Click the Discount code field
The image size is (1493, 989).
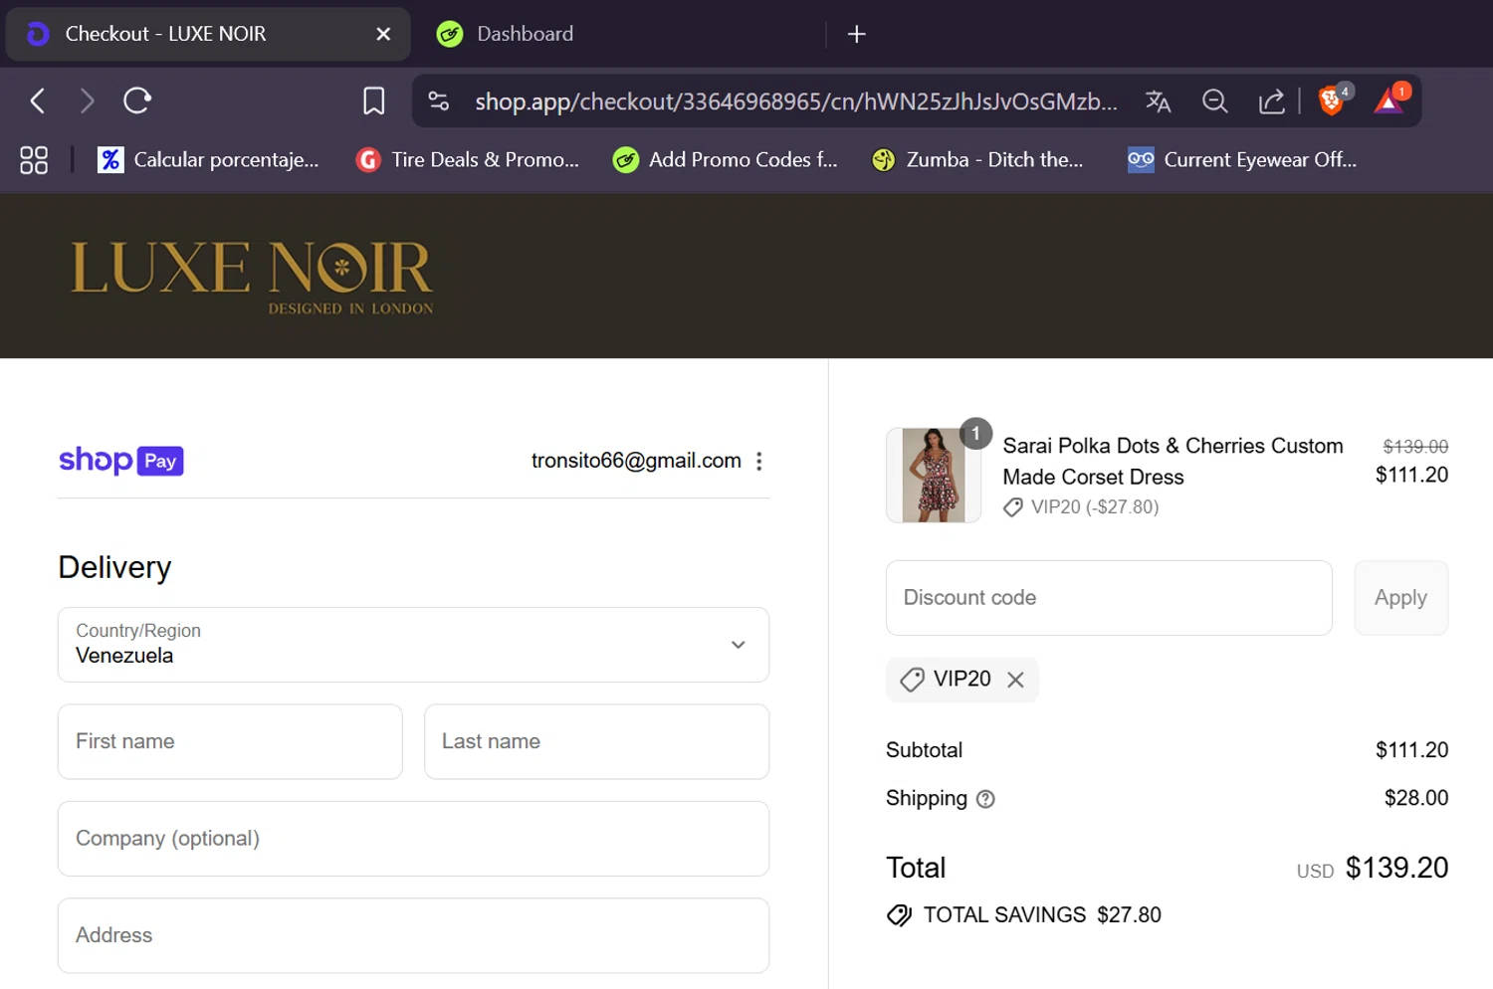[1109, 598]
